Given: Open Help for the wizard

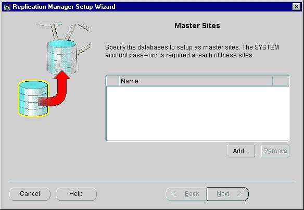Looking at the screenshot, I should click(76, 194).
